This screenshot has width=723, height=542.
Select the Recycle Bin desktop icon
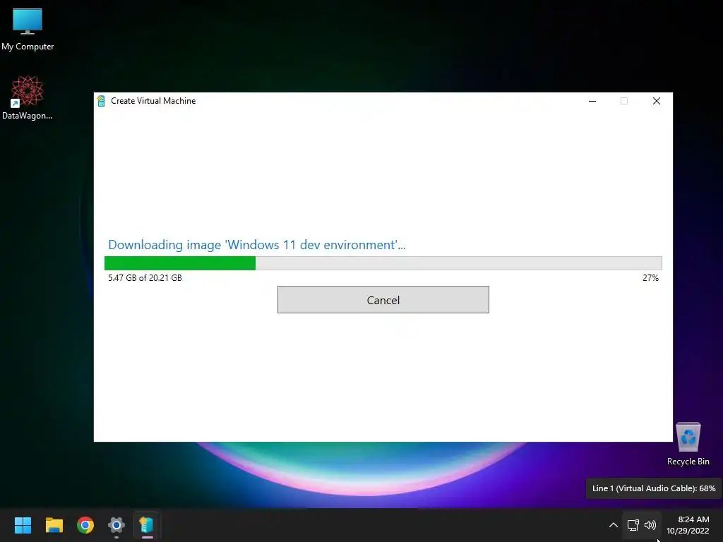[x=688, y=445]
